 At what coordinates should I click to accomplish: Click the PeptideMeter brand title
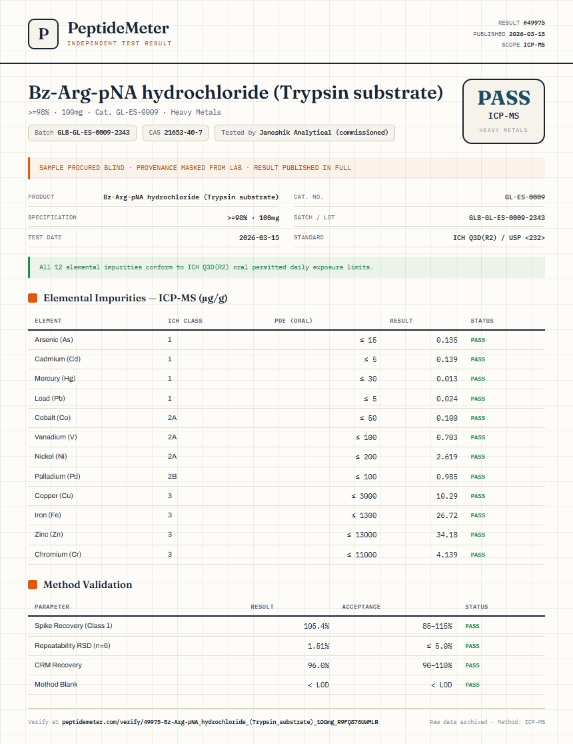tap(118, 28)
